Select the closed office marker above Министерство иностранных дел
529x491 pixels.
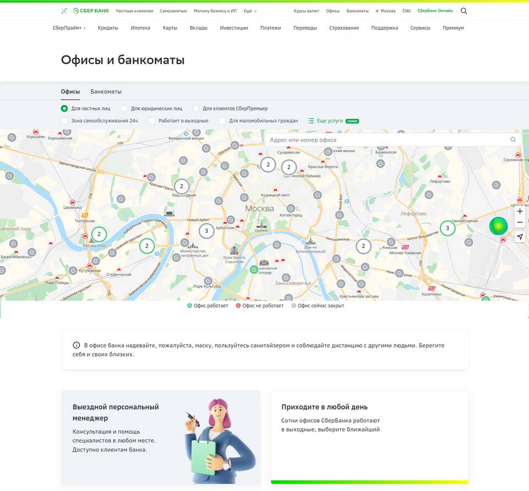pyautogui.click(x=185, y=242)
